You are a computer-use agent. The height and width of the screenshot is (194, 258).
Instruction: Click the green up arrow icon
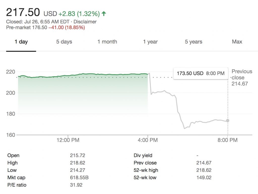(104, 14)
